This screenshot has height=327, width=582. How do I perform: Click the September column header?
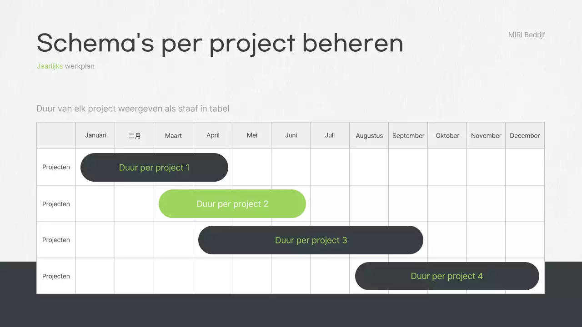[408, 136]
